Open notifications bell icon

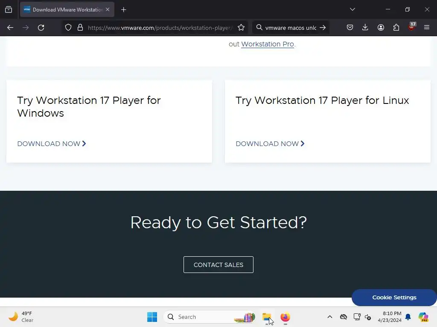pos(408,317)
